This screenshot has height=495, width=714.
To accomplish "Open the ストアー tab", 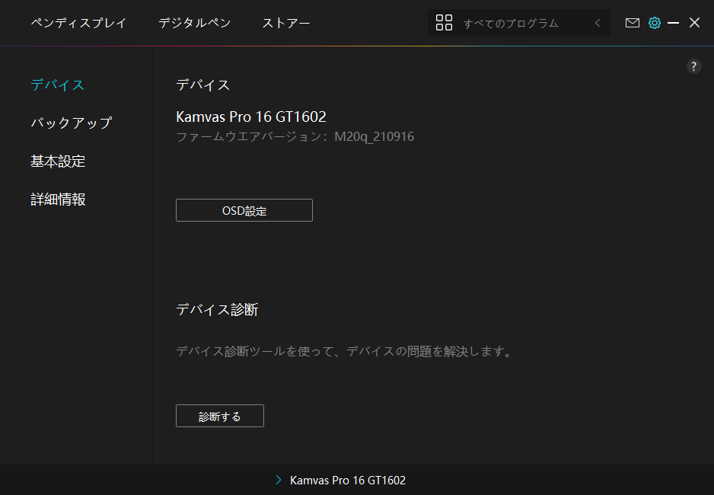I will [286, 23].
